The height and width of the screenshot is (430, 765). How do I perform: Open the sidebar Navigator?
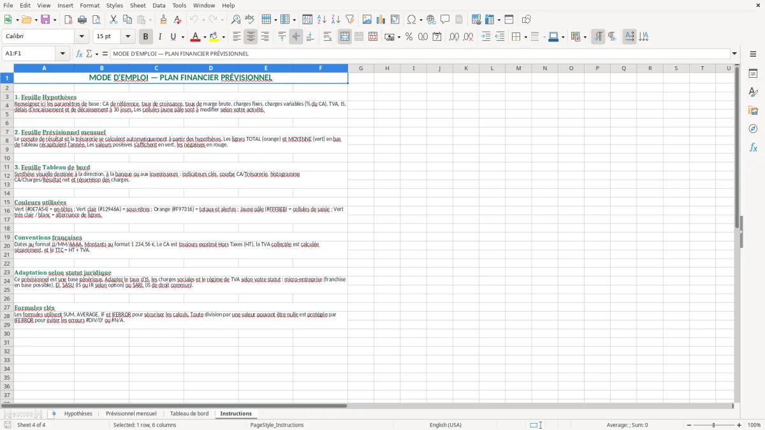[753, 129]
